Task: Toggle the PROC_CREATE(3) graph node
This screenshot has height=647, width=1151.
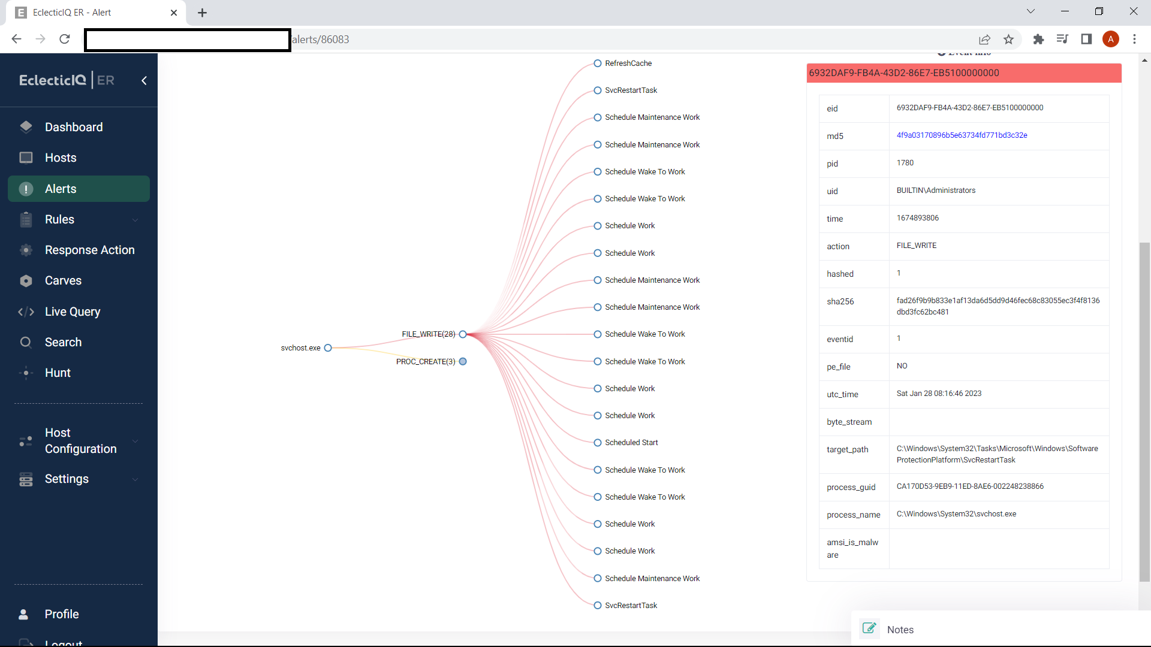Action: pyautogui.click(x=463, y=362)
